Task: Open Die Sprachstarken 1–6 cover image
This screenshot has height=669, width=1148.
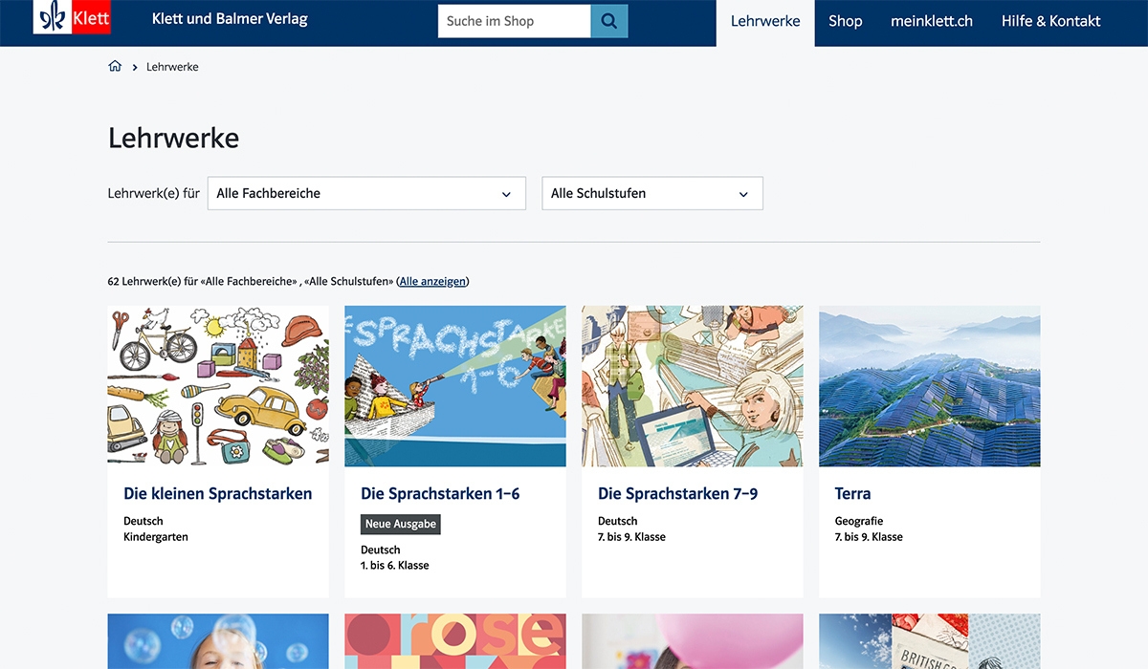Action: [x=455, y=386]
